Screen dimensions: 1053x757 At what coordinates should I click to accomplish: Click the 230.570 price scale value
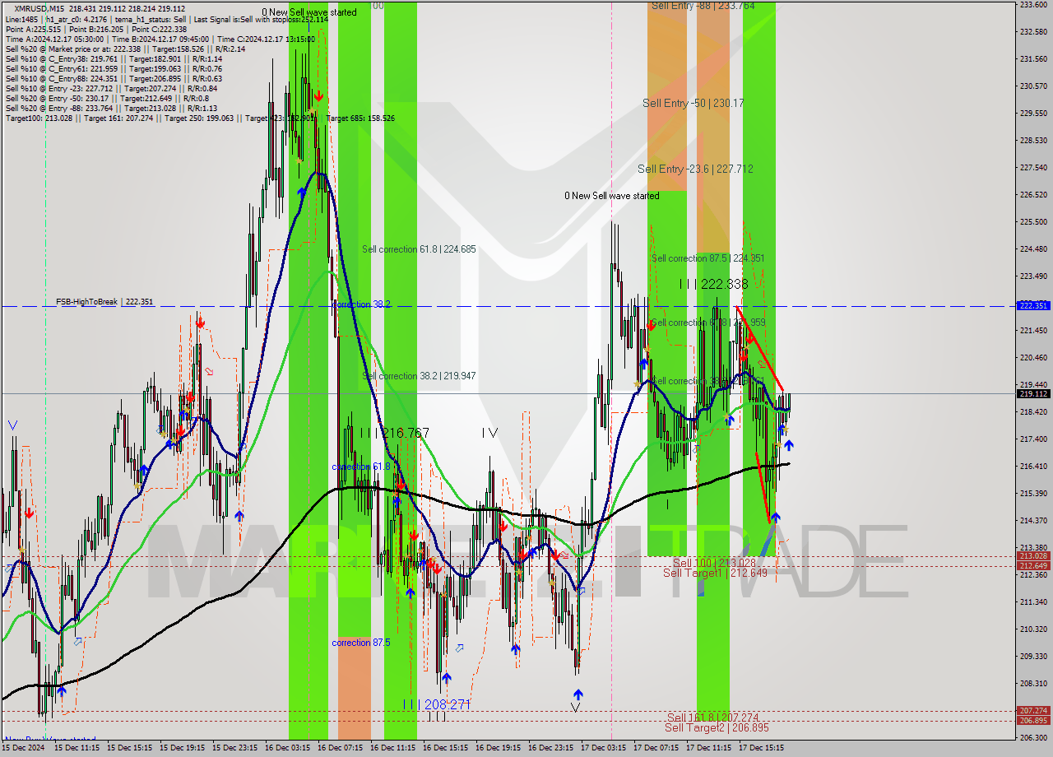[1033, 86]
